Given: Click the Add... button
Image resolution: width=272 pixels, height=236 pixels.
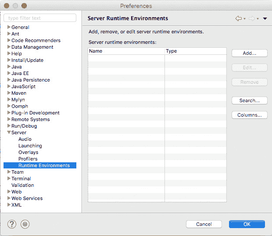Looking at the screenshot, I should point(249,53).
